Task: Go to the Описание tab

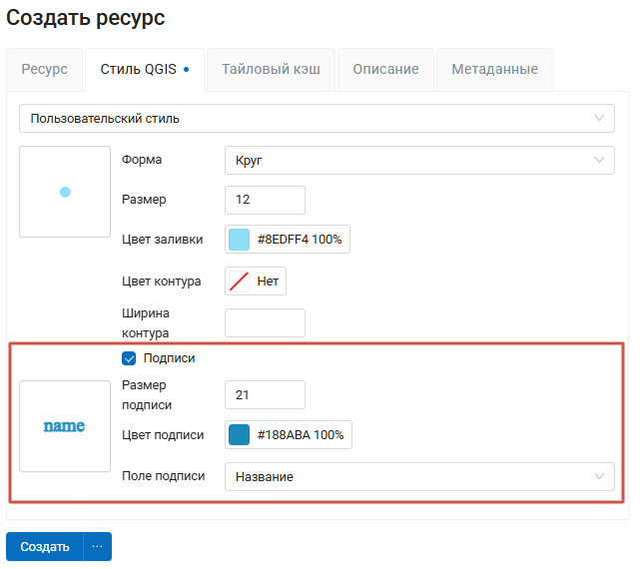Action: pos(385,70)
